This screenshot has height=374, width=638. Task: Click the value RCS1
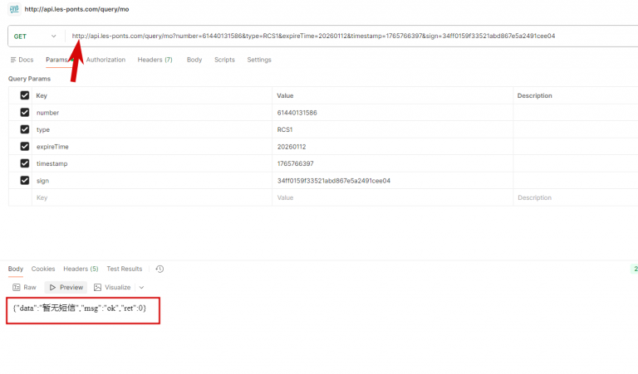point(285,129)
